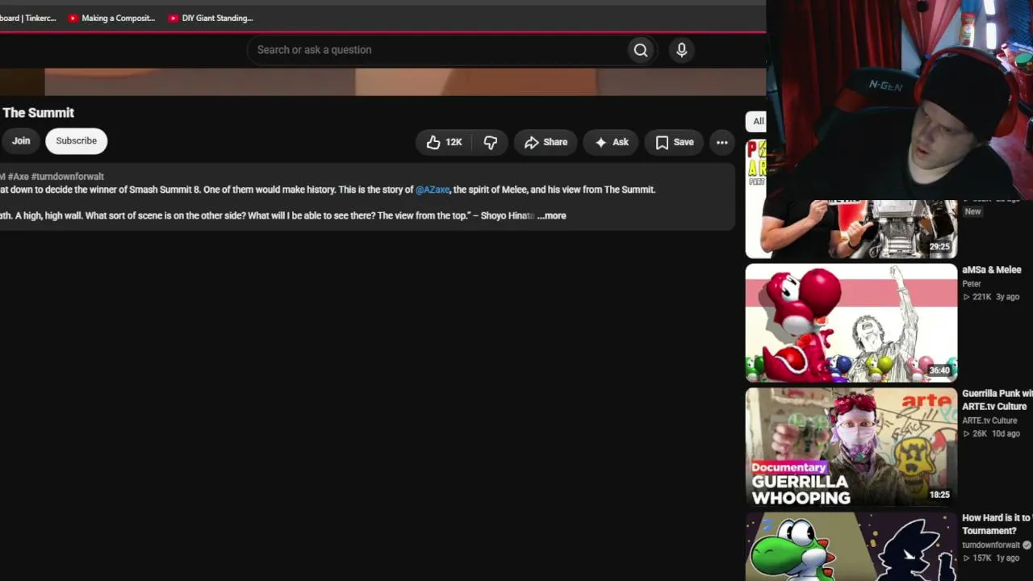Click the '157K 1y ago' view count

992,558
